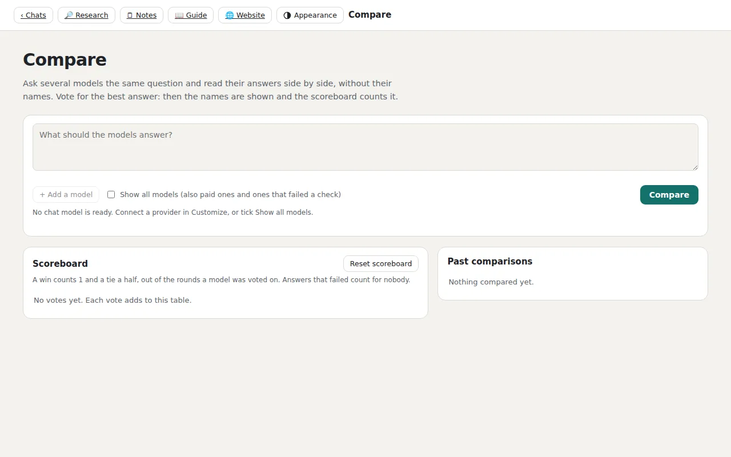Click the Past comparisons heading
The image size is (731, 457).
tap(490, 262)
